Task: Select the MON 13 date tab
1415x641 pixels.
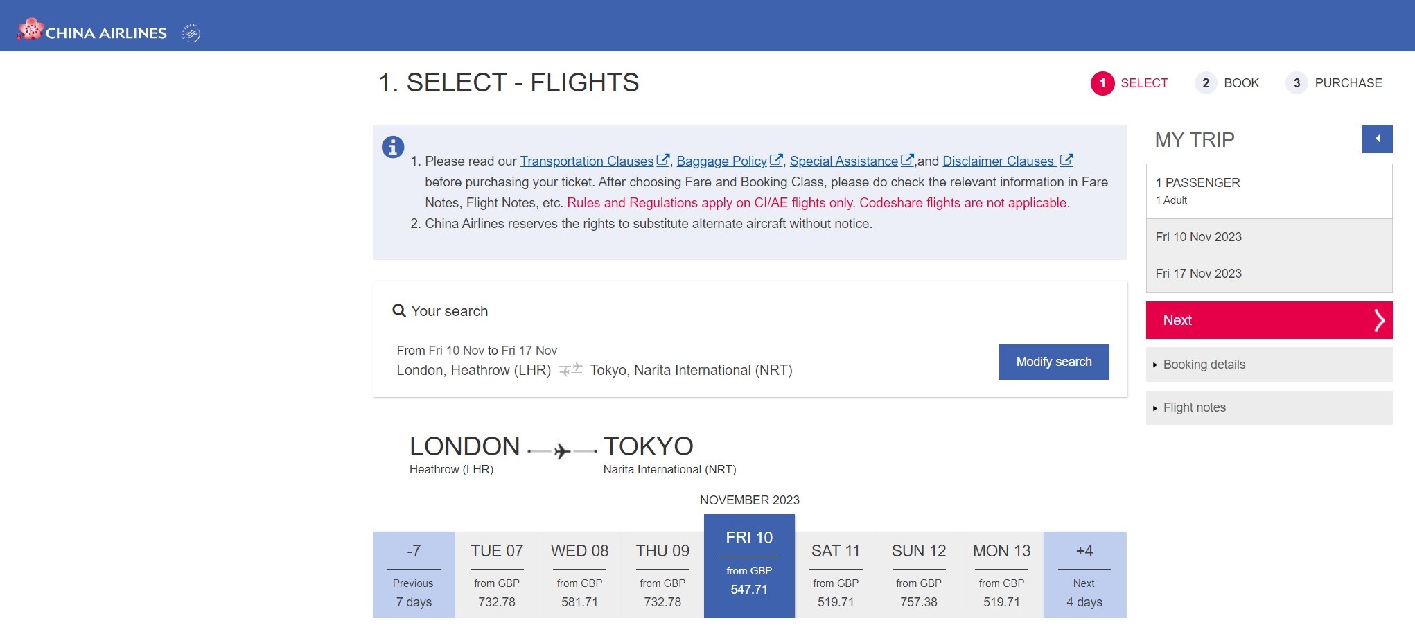Action: pyautogui.click(x=1001, y=574)
